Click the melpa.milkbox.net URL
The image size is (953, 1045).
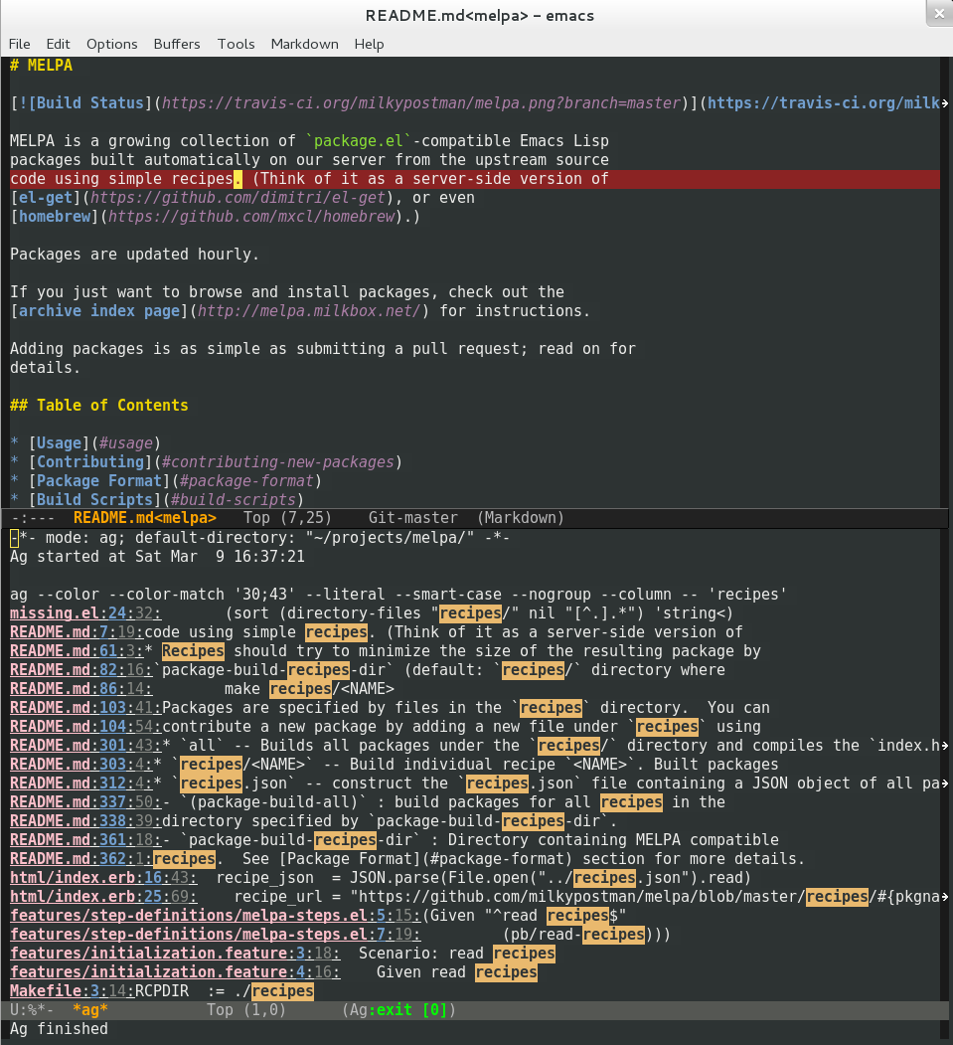309,311
